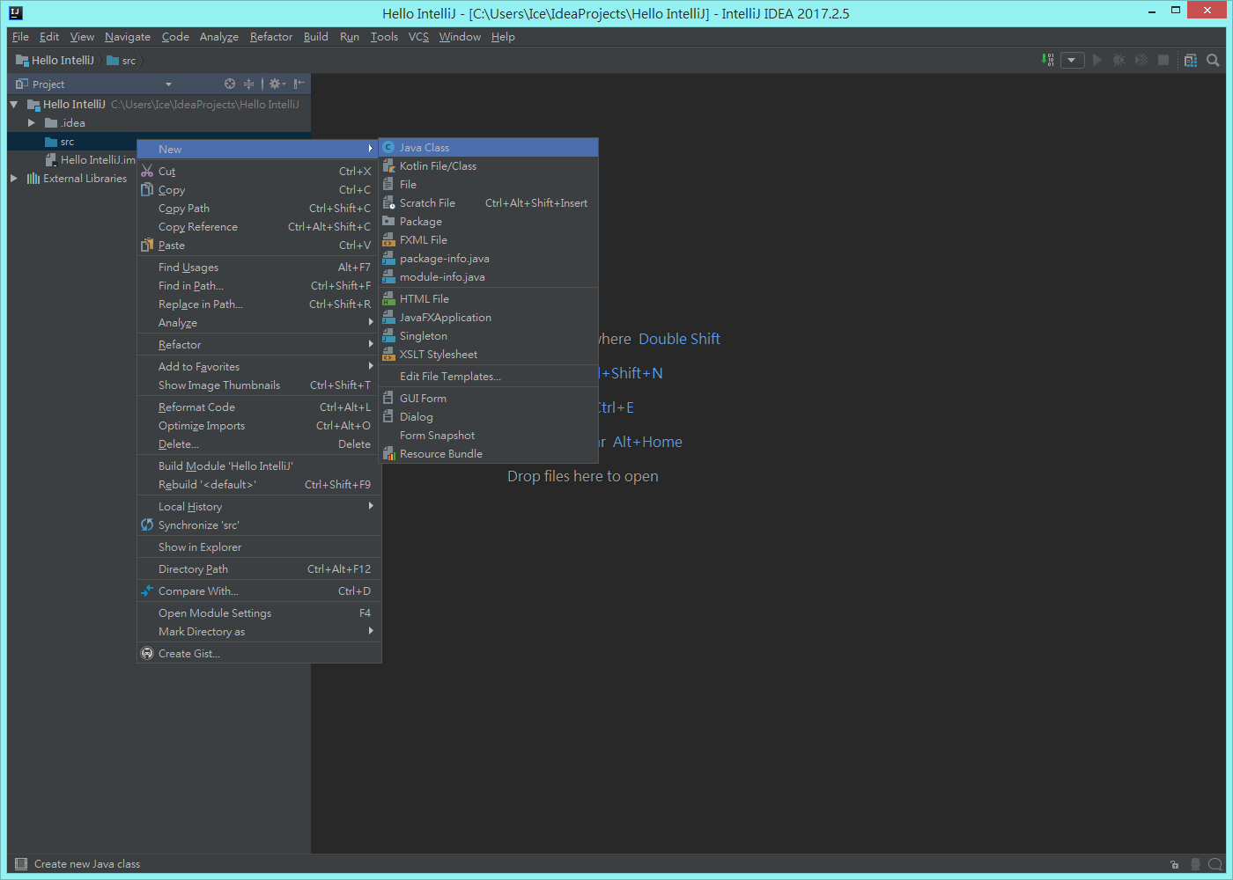Choose XSLT Stylesheet in New submenu
The width and height of the screenshot is (1233, 880).
tap(489, 354)
